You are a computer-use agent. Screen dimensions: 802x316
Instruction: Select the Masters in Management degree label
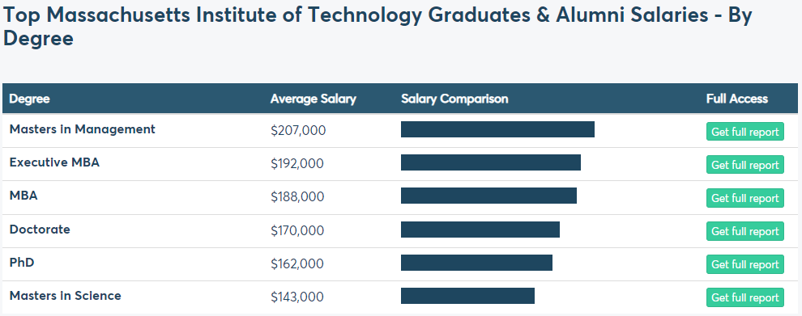[83, 129]
